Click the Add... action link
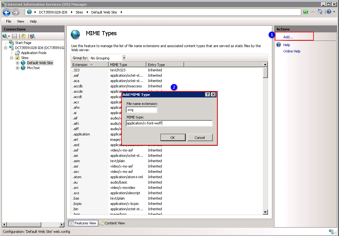 [288, 37]
